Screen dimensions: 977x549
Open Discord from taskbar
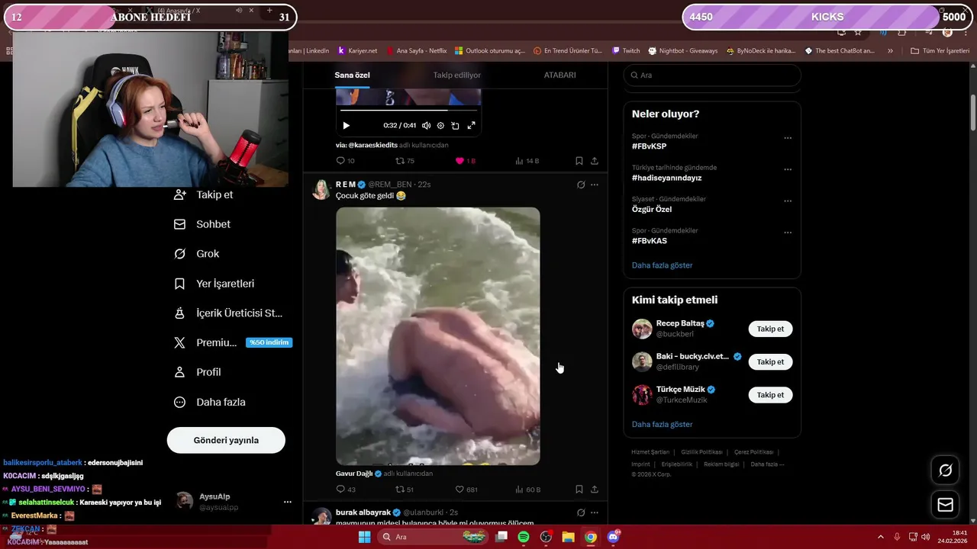click(613, 537)
